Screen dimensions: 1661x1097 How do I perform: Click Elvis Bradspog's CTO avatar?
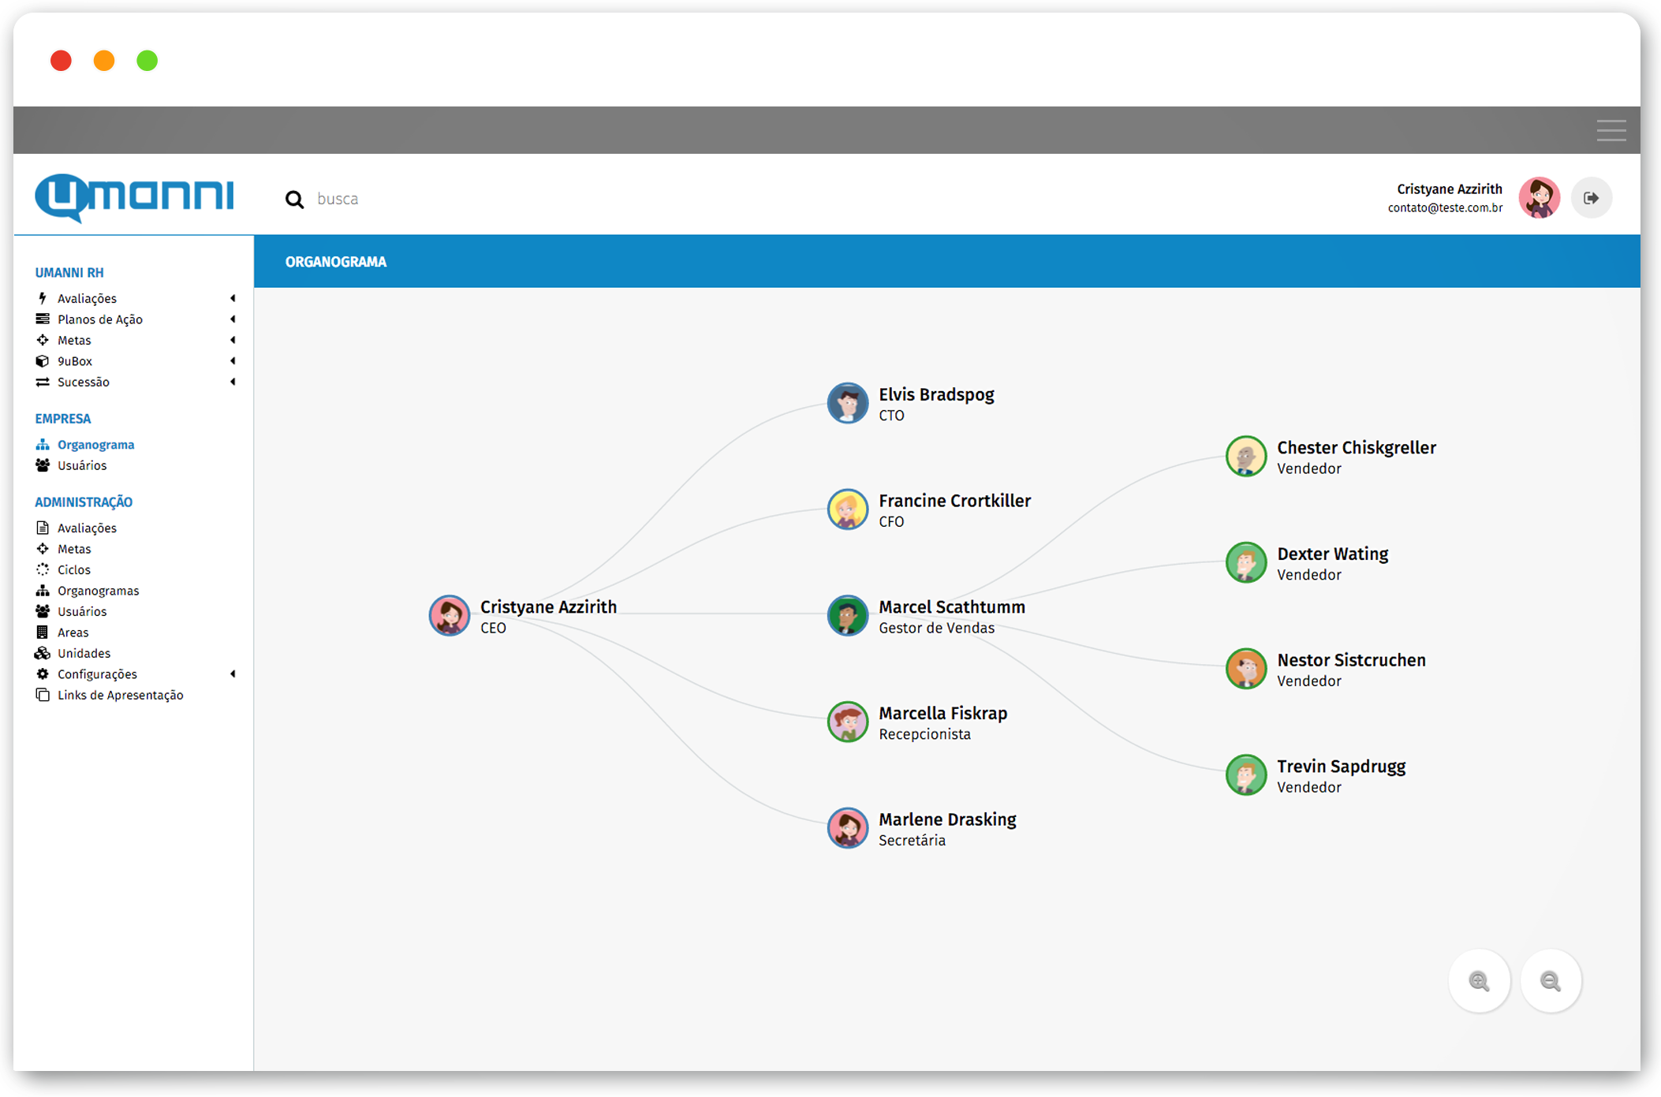tap(847, 403)
